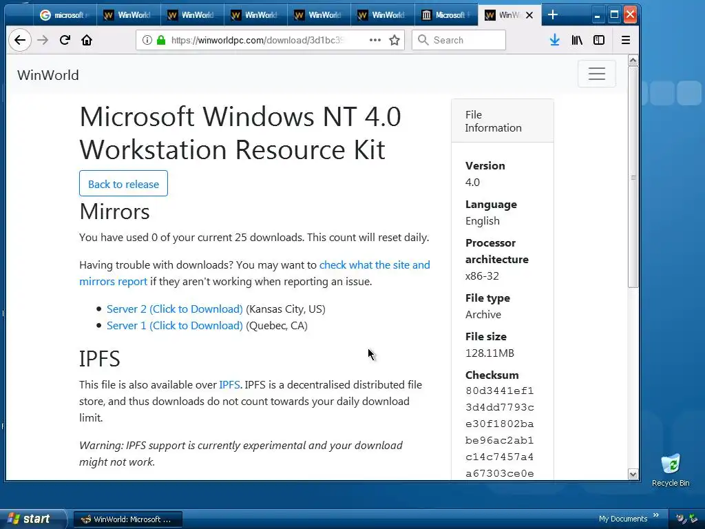The height and width of the screenshot is (529, 705).
Task: Go back to the previous page
Action: (x=20, y=40)
